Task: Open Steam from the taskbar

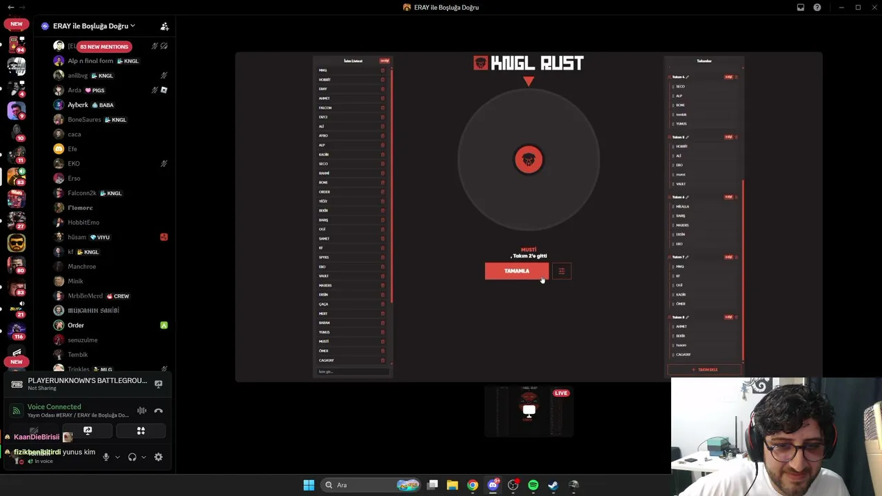Action: 553,485
